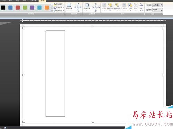The height and width of the screenshot is (129, 173).
Task: Select the black shape style swatch
Action: click(3, 8)
